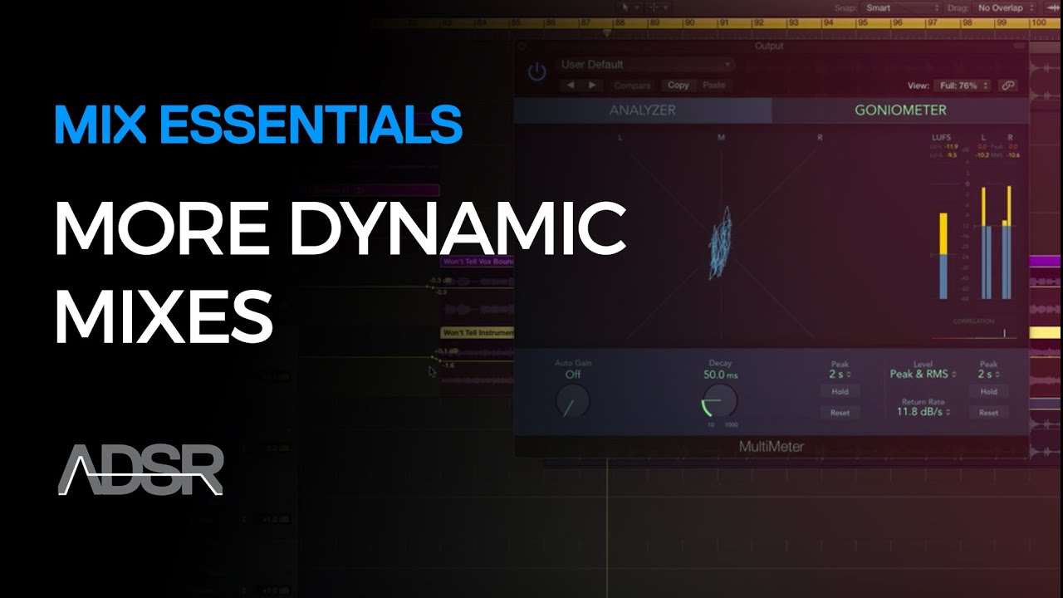Select the marquee crosshair tool in the toolbar
Screen dimensions: 1063x598
[x=658, y=7]
